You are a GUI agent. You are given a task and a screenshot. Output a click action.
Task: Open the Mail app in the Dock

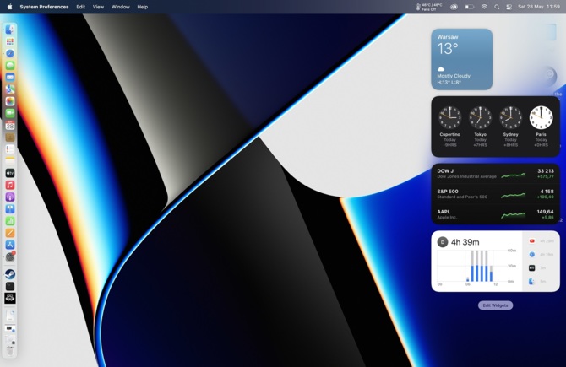(10, 77)
